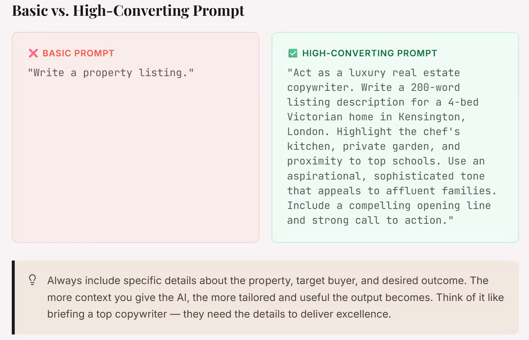Click the red X icon beside Basic Prompt
529x340 pixels.
coord(33,53)
